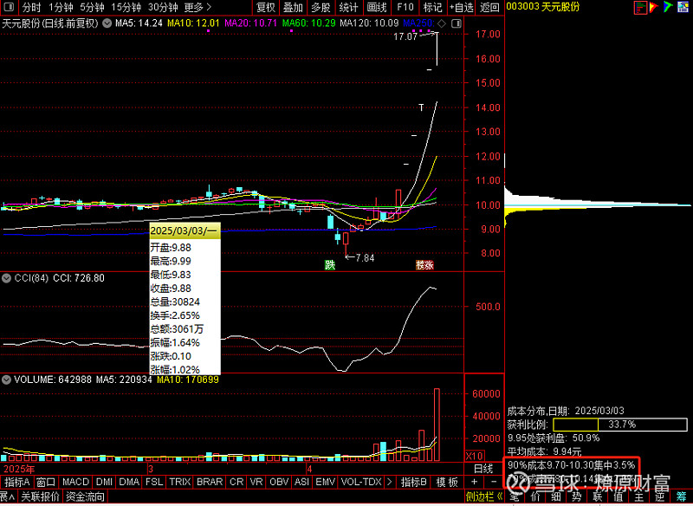Switch indicator to EMV
The image size is (693, 506).
point(326,482)
